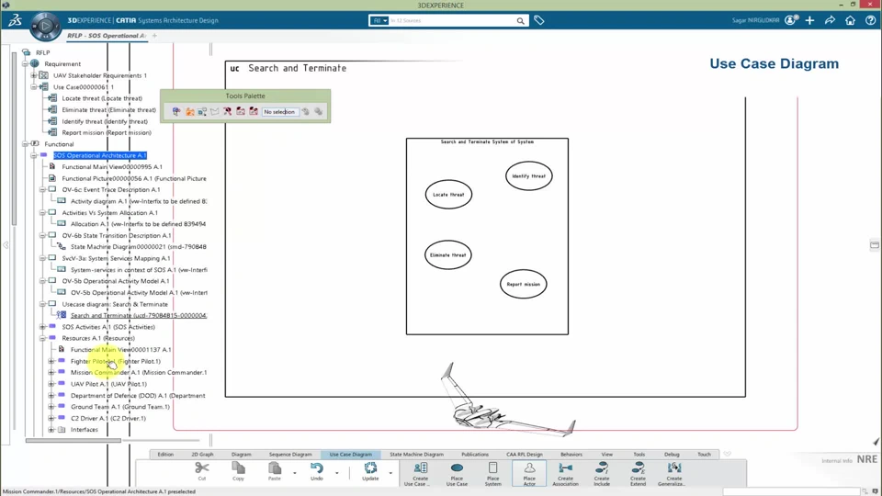The width and height of the screenshot is (882, 496).
Task: Click the share arrow icon
Action: tap(830, 20)
